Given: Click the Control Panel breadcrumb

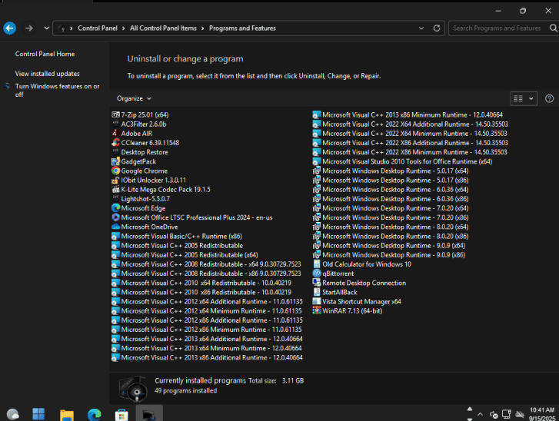Looking at the screenshot, I should (x=98, y=28).
